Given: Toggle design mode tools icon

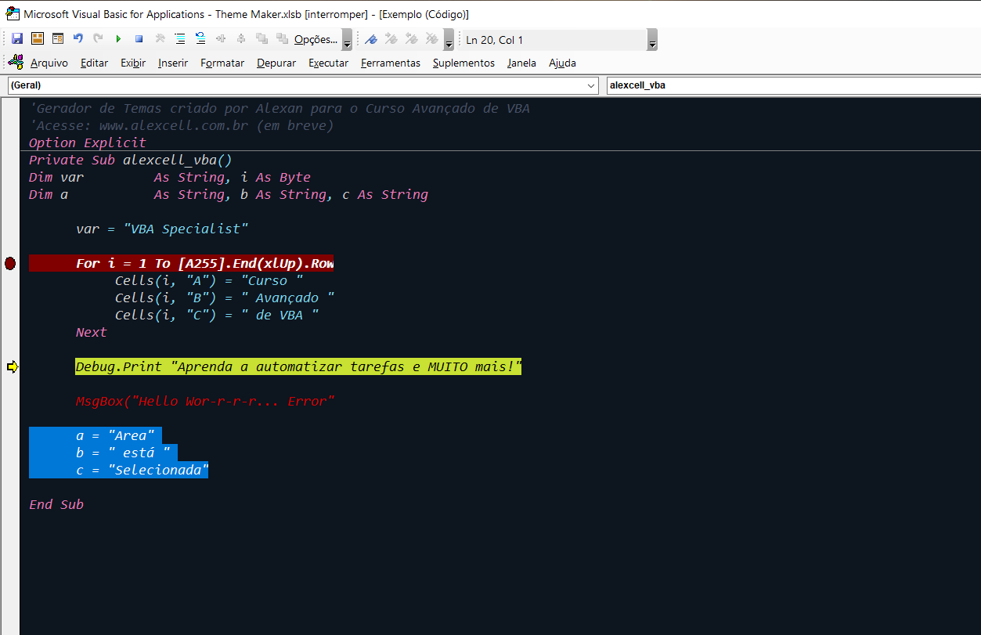Looking at the screenshot, I should coord(160,38).
